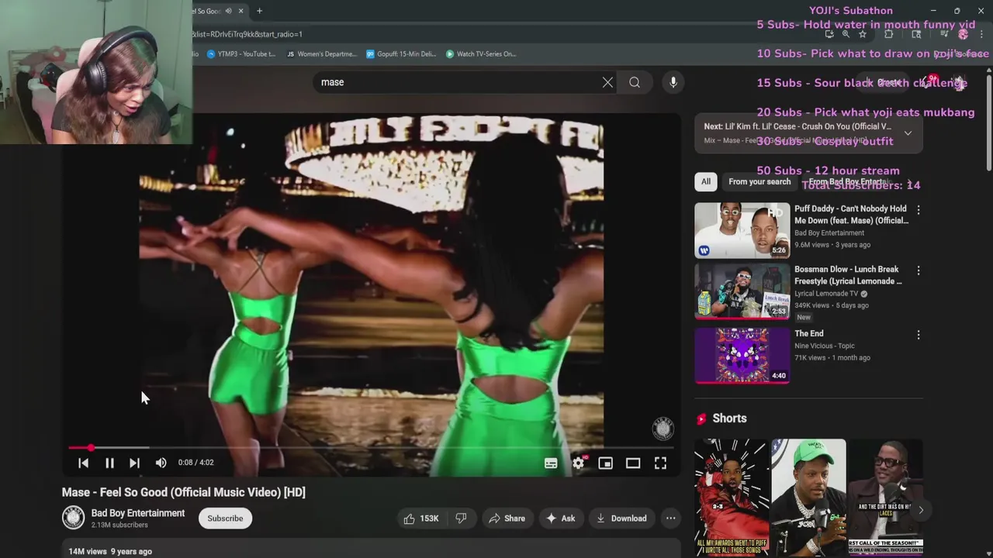The height and width of the screenshot is (558, 993).
Task: Open the Bad Boy Entertainment channel avatar
Action: click(73, 518)
